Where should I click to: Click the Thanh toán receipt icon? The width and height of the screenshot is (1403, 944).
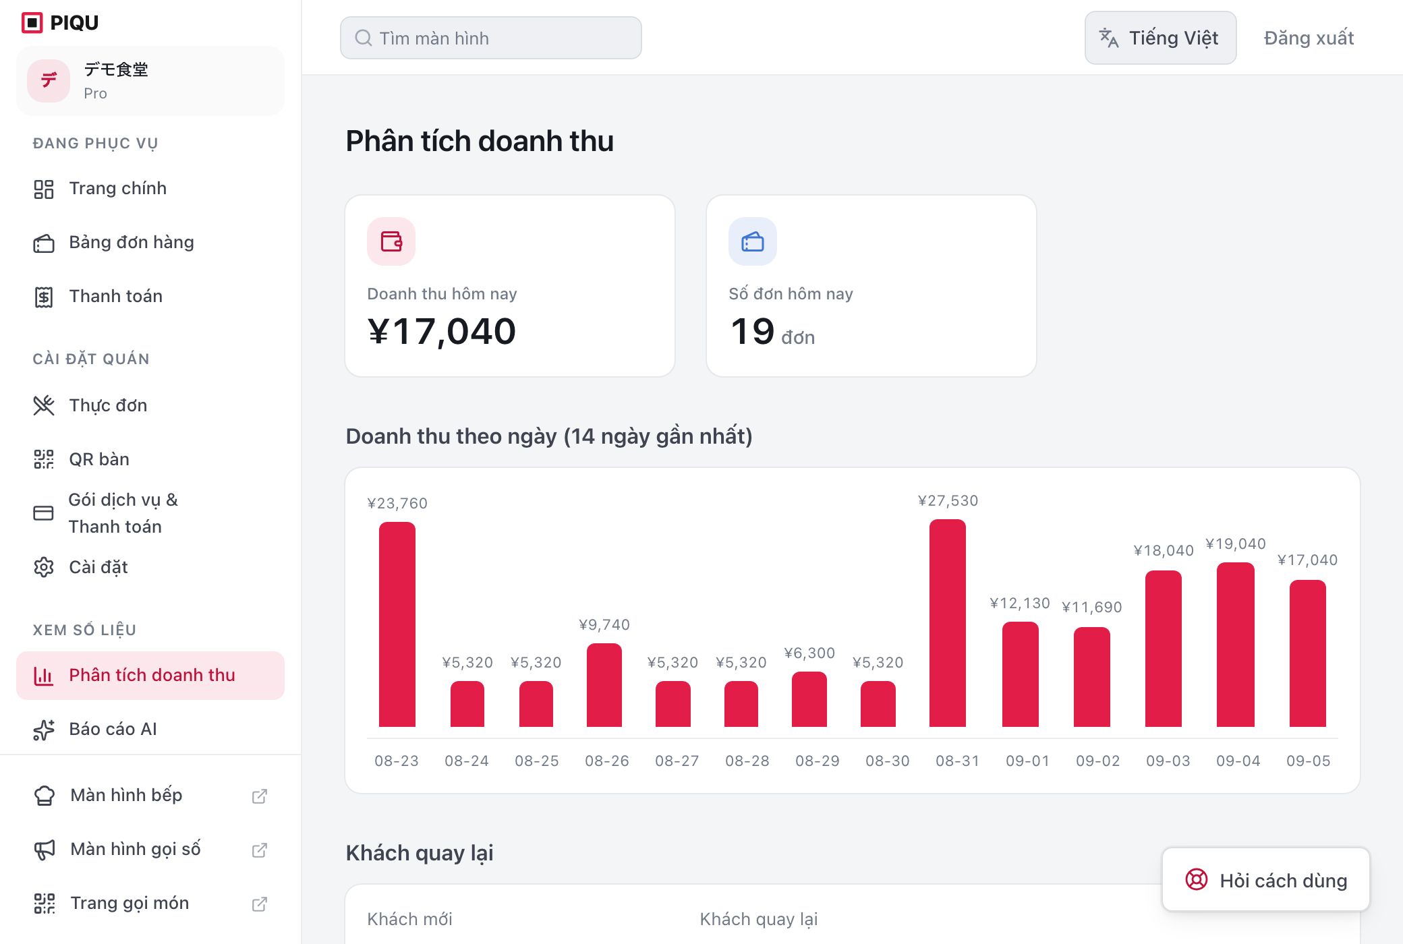pyautogui.click(x=44, y=297)
